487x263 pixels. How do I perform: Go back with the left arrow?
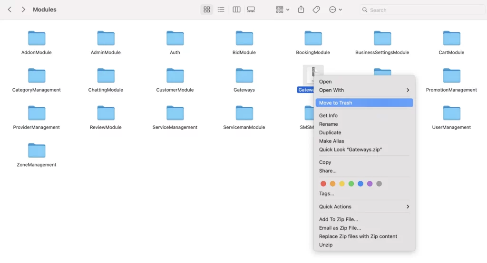pyautogui.click(x=10, y=9)
